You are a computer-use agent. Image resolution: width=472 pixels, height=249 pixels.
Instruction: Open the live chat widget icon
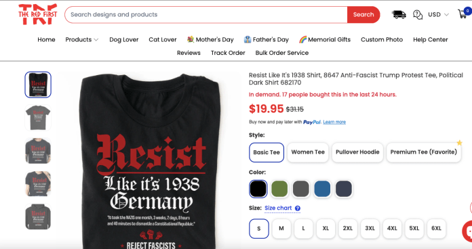(467, 231)
